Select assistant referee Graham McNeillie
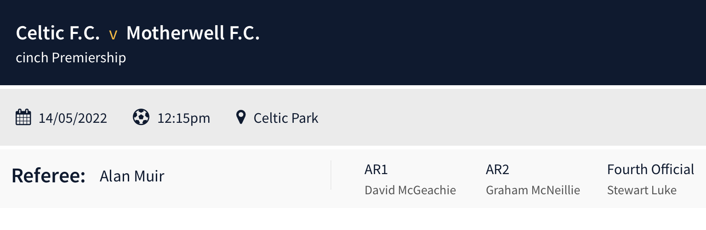This screenshot has width=706, height=230. pyautogui.click(x=533, y=190)
